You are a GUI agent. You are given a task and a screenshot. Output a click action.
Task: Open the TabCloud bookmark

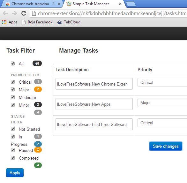tap(69, 22)
